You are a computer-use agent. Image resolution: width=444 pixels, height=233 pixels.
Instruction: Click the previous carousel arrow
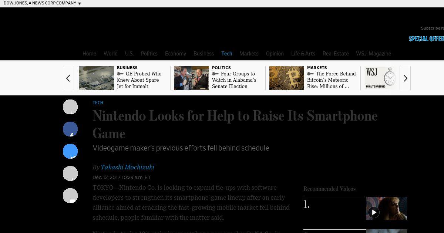click(x=68, y=78)
